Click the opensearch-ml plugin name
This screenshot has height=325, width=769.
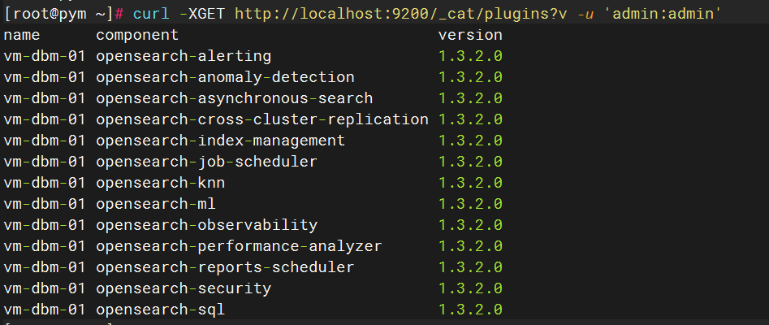[156, 204]
